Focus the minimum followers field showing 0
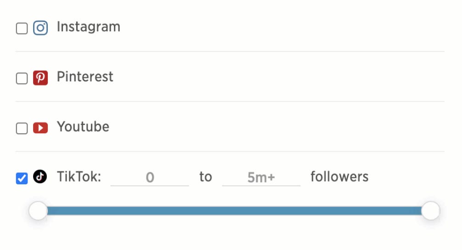 pos(150,177)
